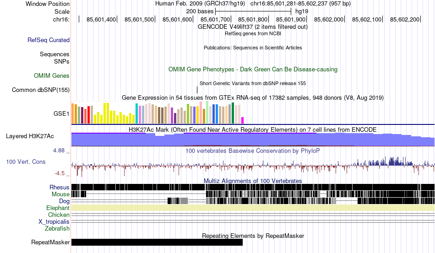
Task: Click the Chicken alignment label
Action: [x=59, y=215]
